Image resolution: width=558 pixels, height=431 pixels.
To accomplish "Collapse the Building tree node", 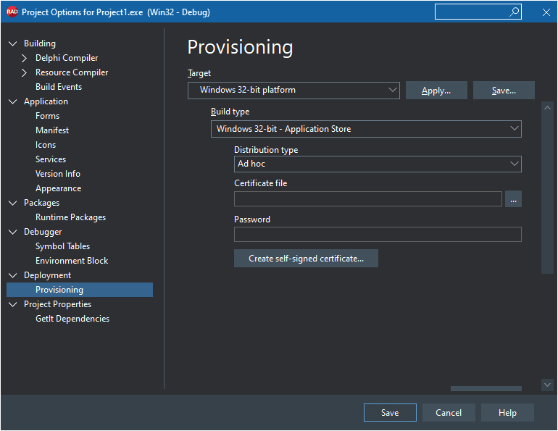I will coord(13,43).
